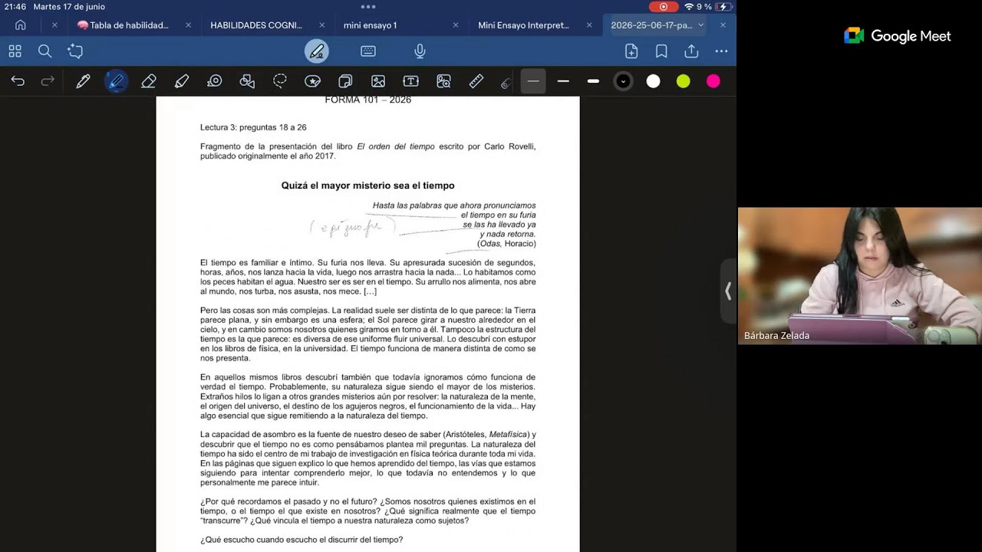Add a new page to the document

coord(631,51)
